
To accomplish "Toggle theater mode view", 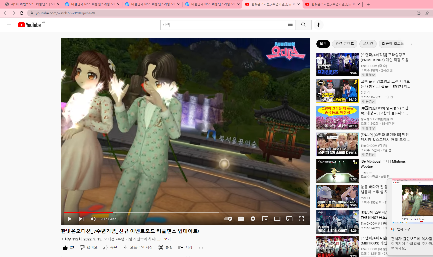I will pyautogui.click(x=277, y=219).
